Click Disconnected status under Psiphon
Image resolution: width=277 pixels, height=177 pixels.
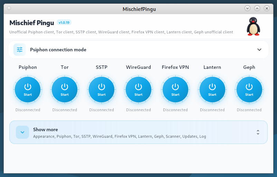click(x=28, y=110)
